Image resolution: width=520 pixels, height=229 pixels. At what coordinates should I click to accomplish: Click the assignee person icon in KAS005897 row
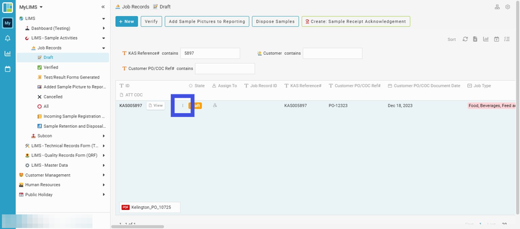coord(215,105)
